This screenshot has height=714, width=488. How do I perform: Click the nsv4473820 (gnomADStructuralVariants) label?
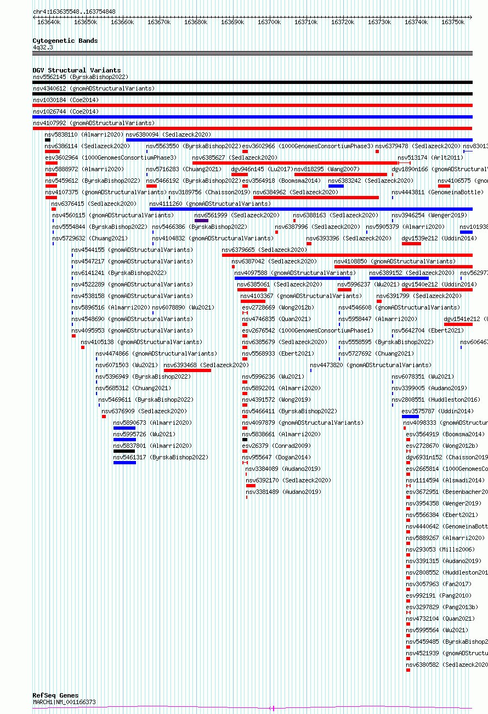tap(371, 365)
